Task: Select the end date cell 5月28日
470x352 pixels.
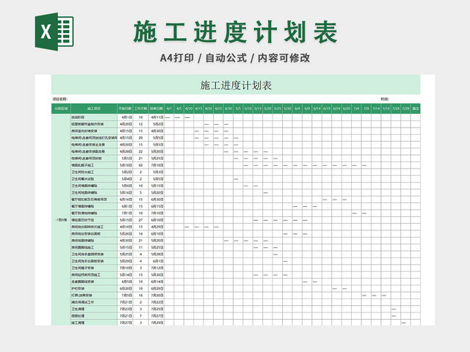Action: click(156, 254)
